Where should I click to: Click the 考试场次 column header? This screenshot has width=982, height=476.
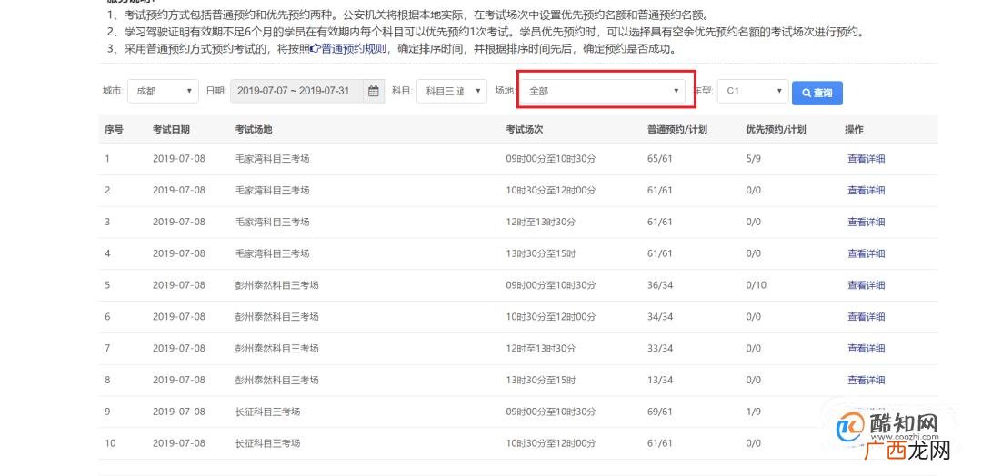coord(525,130)
